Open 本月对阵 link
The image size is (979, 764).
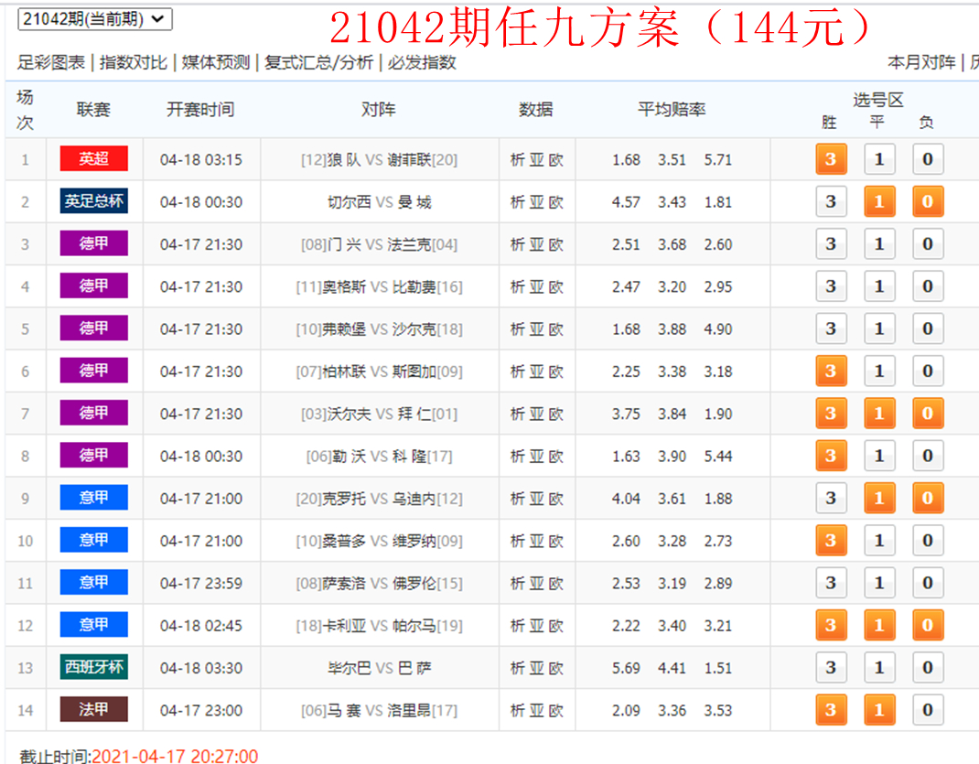pyautogui.click(x=921, y=62)
